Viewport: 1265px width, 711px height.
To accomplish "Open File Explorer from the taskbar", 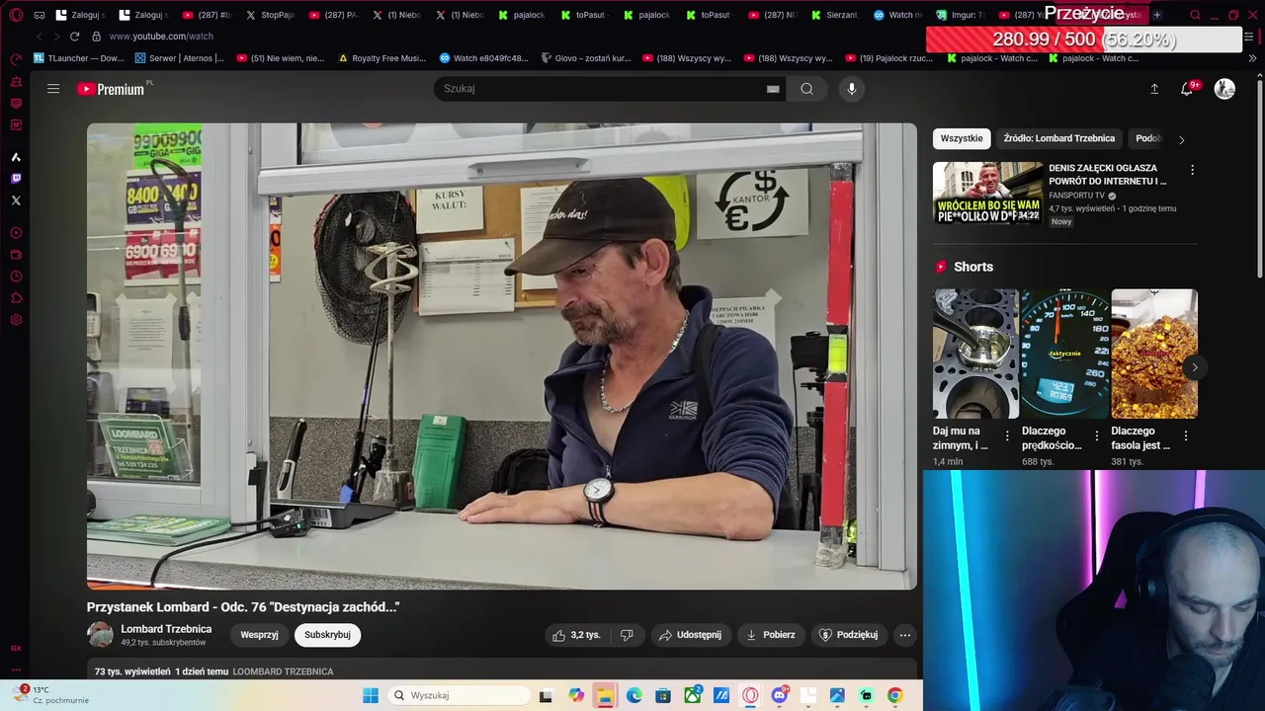I will tap(605, 695).
